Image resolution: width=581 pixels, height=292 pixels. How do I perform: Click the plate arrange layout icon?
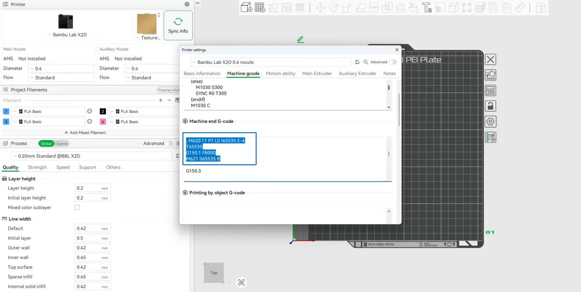[x=490, y=91]
